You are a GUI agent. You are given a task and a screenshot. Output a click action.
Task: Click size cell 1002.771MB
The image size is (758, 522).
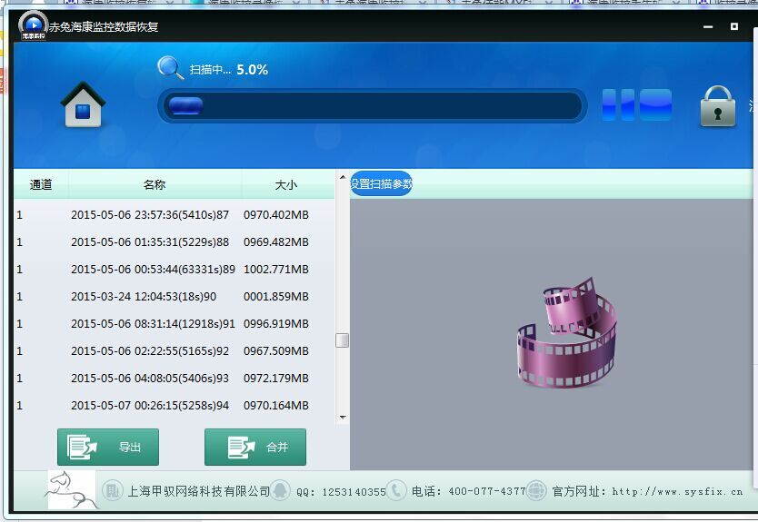276,270
